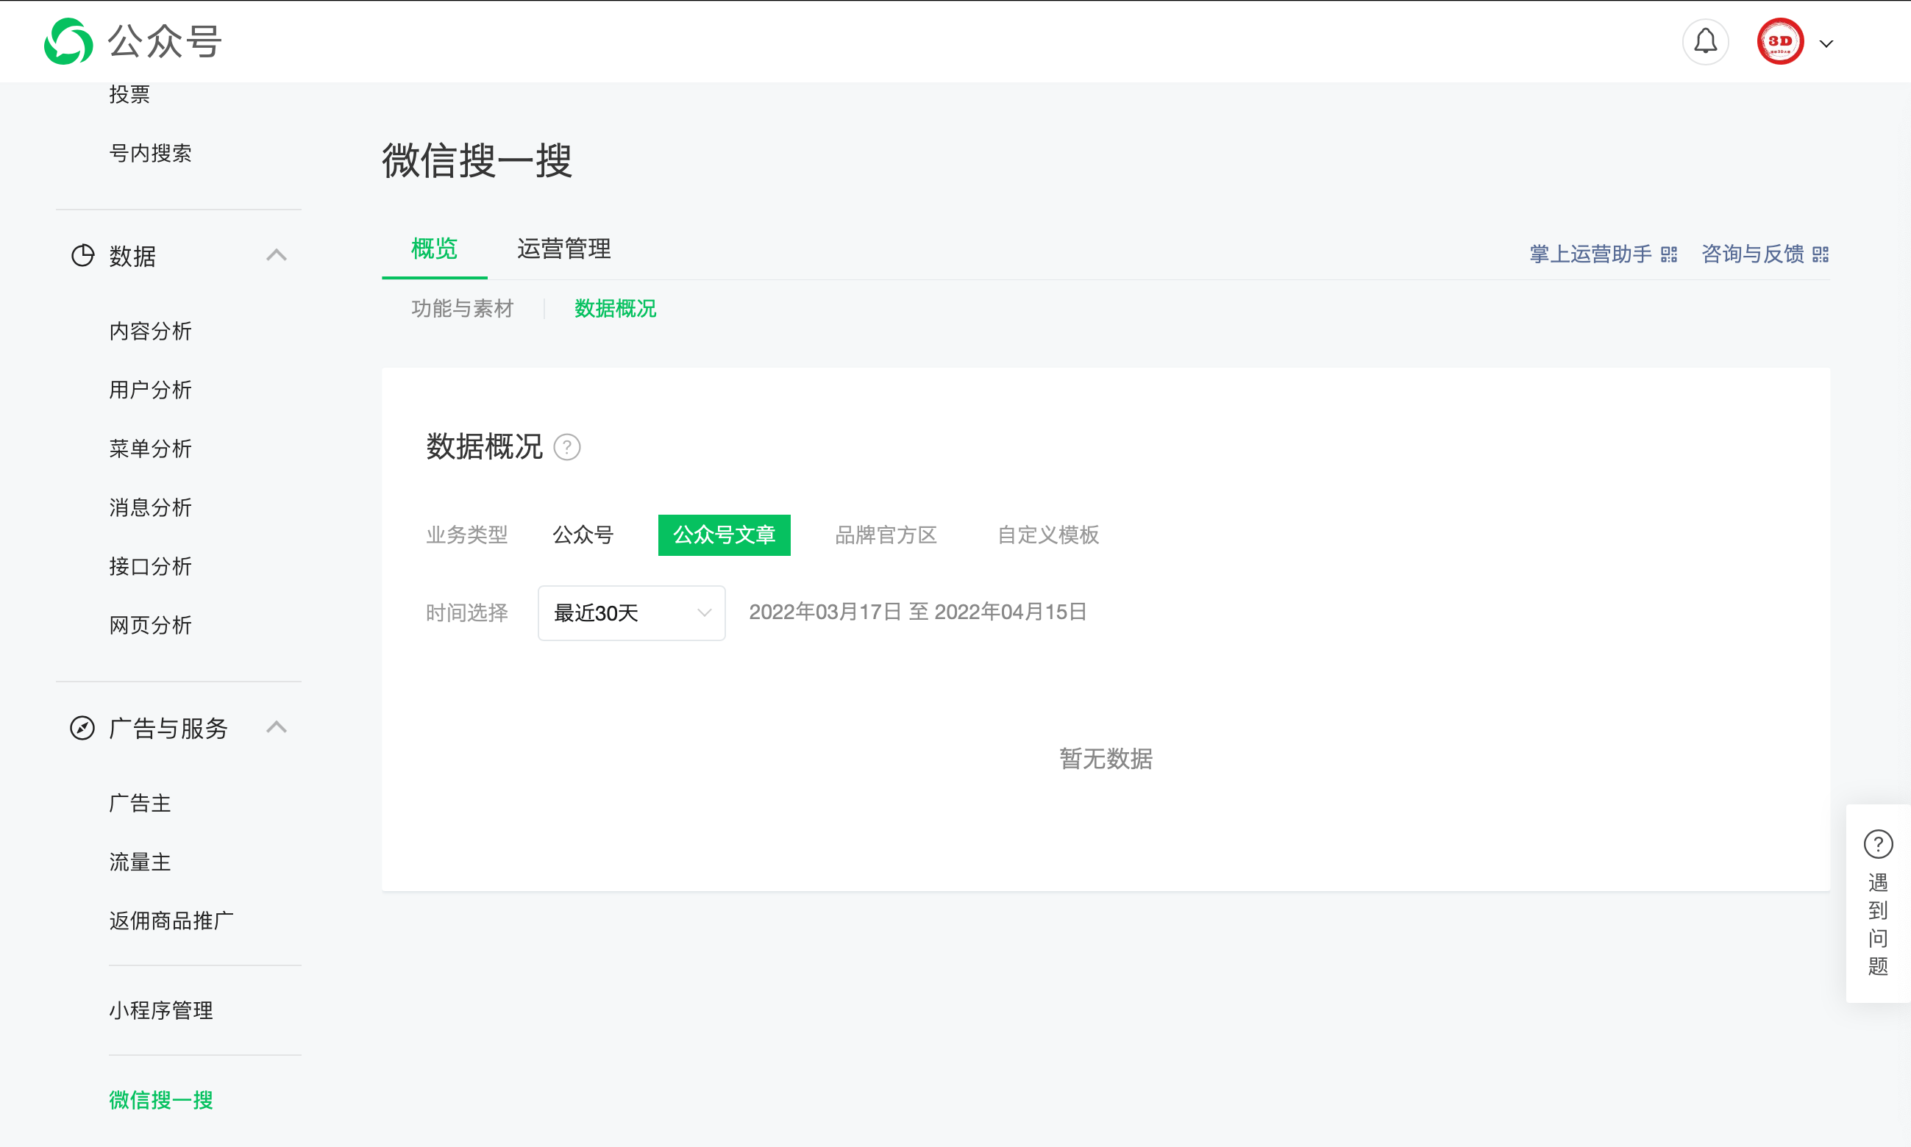Expand the account dropdown arrow next to the avatar
The image size is (1911, 1147).
(x=1826, y=44)
